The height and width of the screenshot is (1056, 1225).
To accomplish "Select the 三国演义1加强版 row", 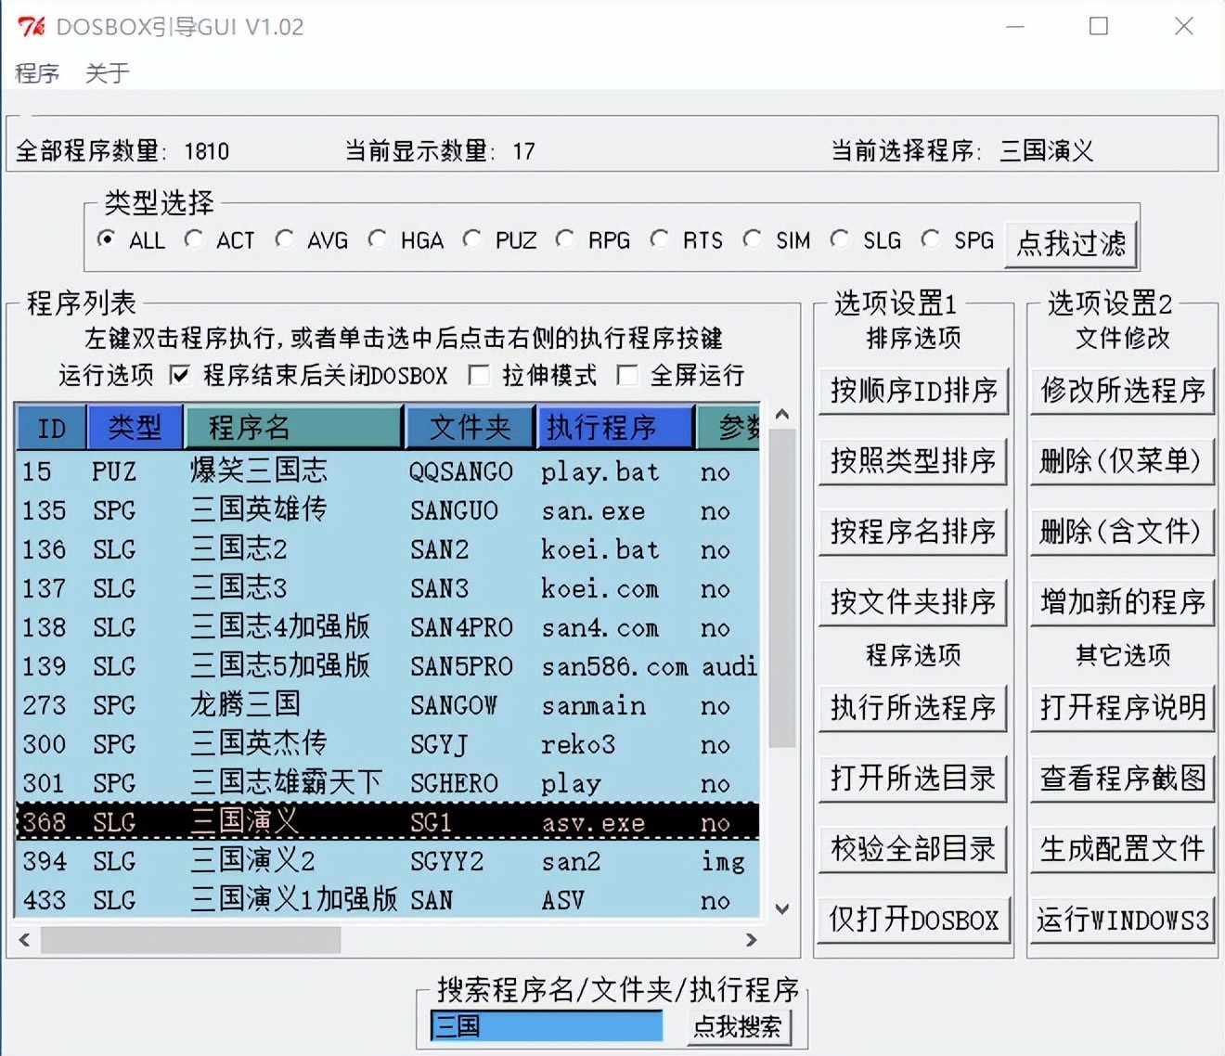I will point(388,900).
